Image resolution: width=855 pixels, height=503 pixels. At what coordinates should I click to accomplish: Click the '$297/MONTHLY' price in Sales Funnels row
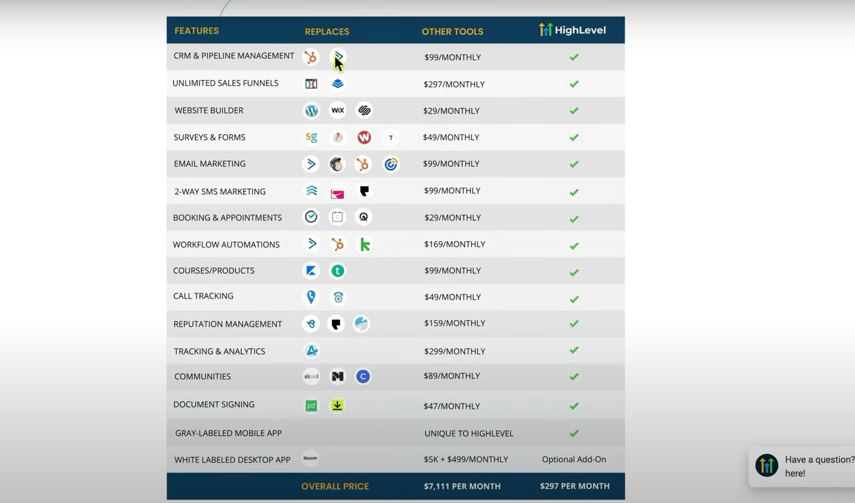tap(454, 84)
